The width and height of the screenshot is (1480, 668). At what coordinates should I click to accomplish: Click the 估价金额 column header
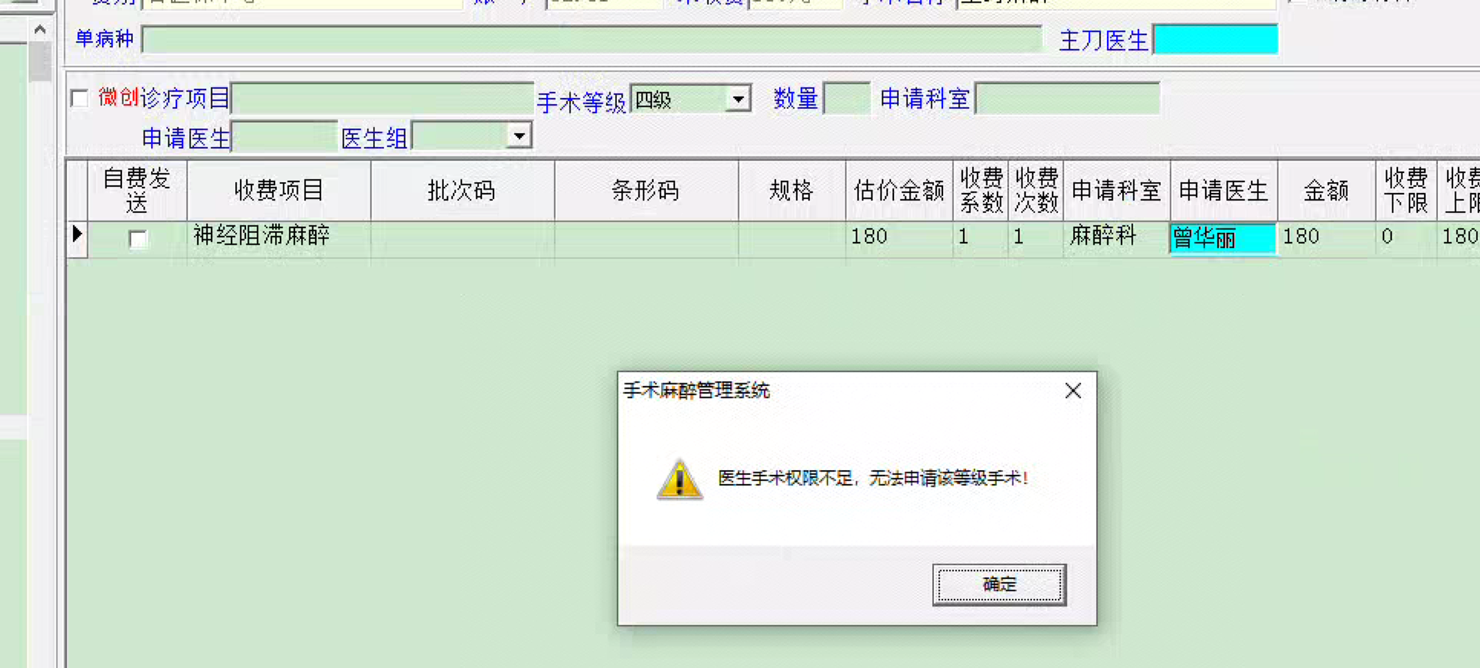pos(899,190)
